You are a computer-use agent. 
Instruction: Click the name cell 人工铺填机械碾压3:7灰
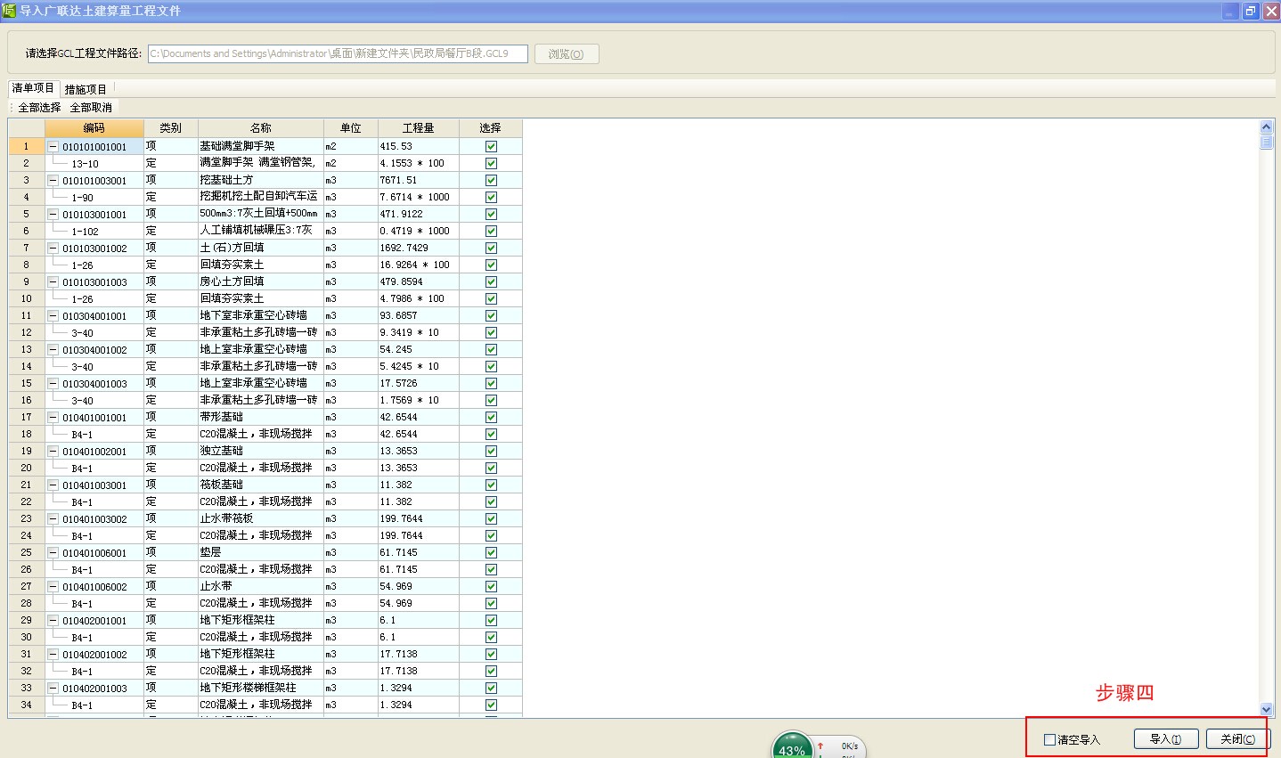coord(261,231)
